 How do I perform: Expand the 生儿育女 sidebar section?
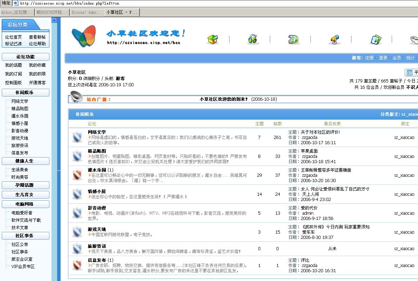pos(26,195)
